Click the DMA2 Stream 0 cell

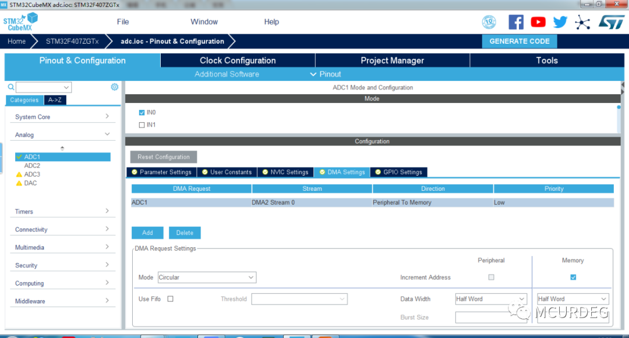(x=312, y=202)
